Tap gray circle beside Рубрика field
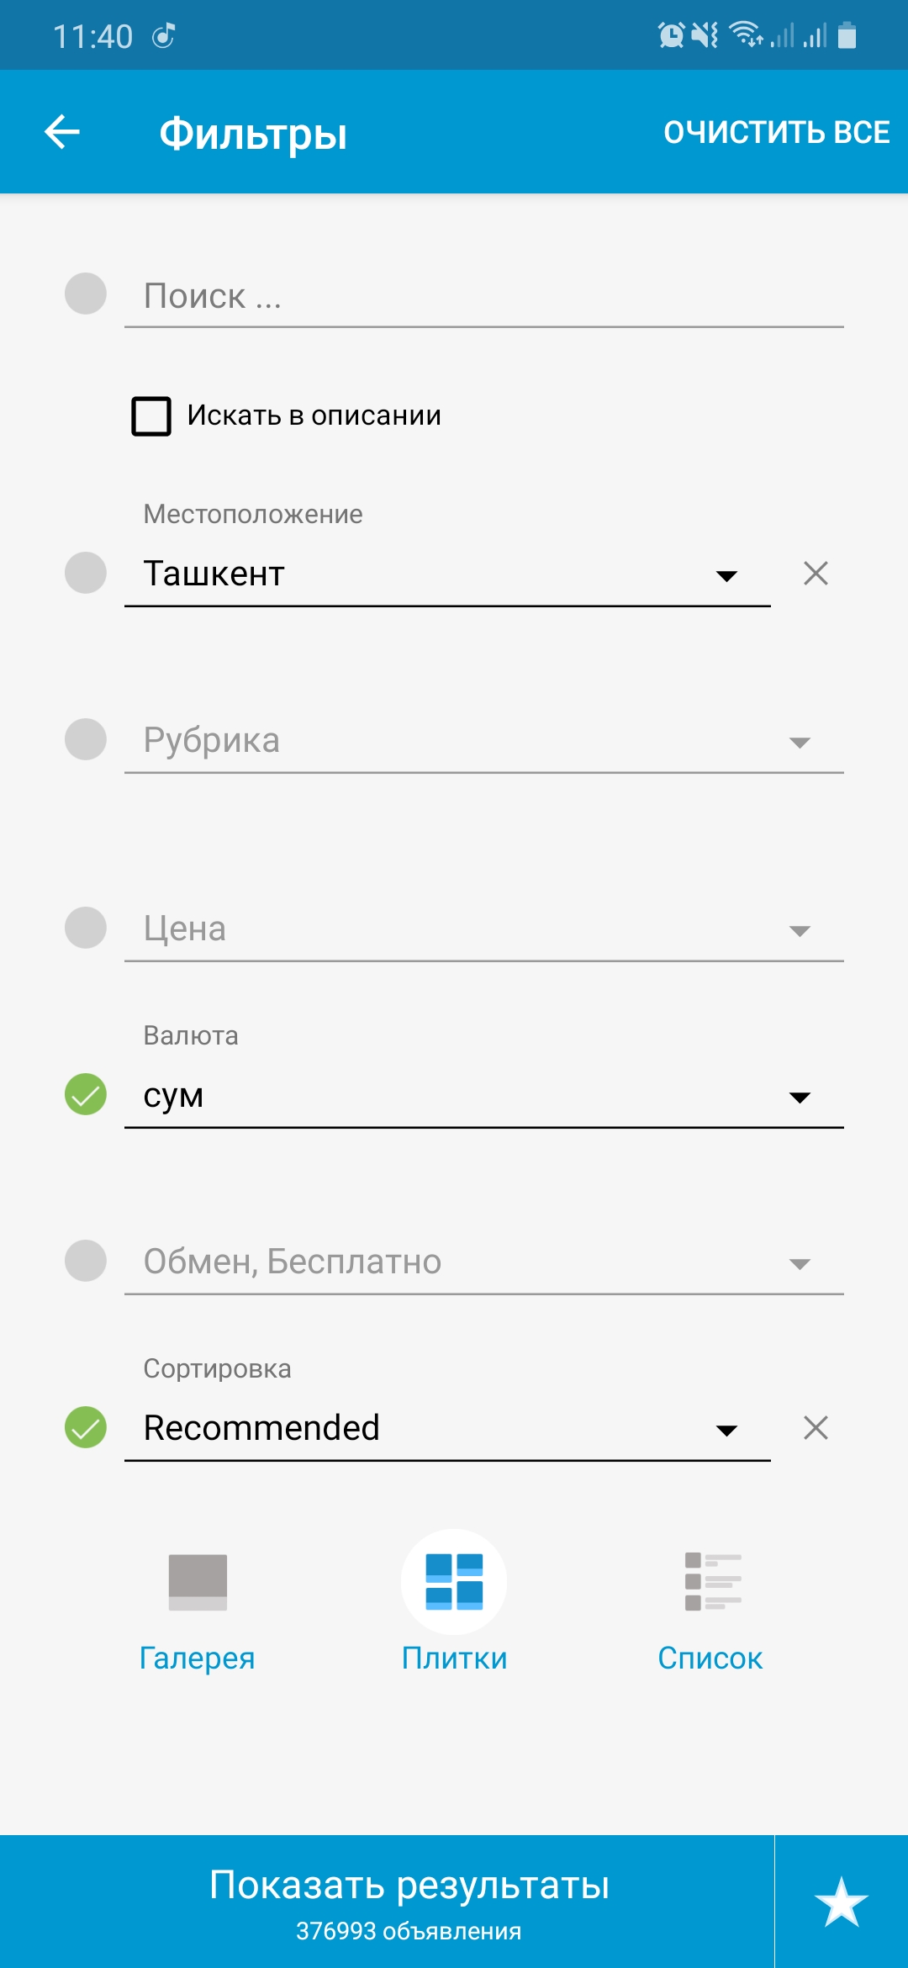The width and height of the screenshot is (908, 1968). [x=86, y=740]
